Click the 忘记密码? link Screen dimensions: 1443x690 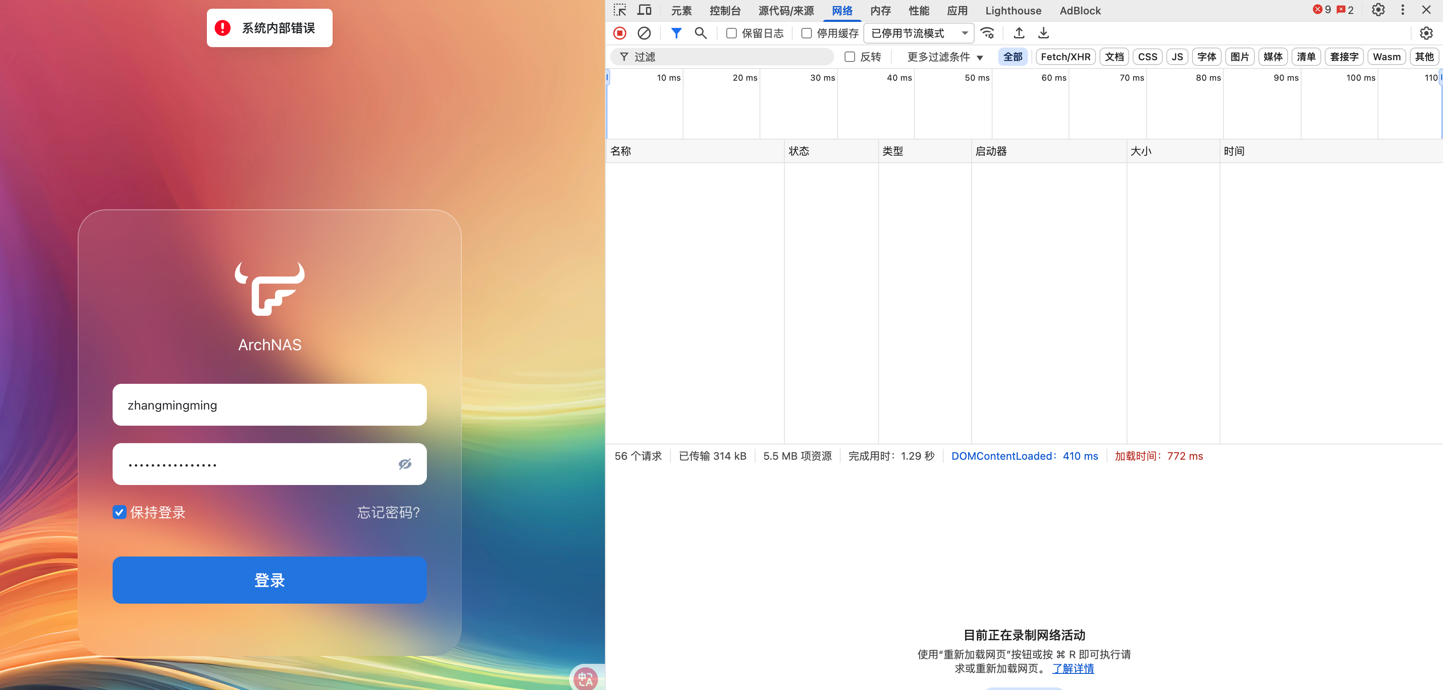click(388, 512)
